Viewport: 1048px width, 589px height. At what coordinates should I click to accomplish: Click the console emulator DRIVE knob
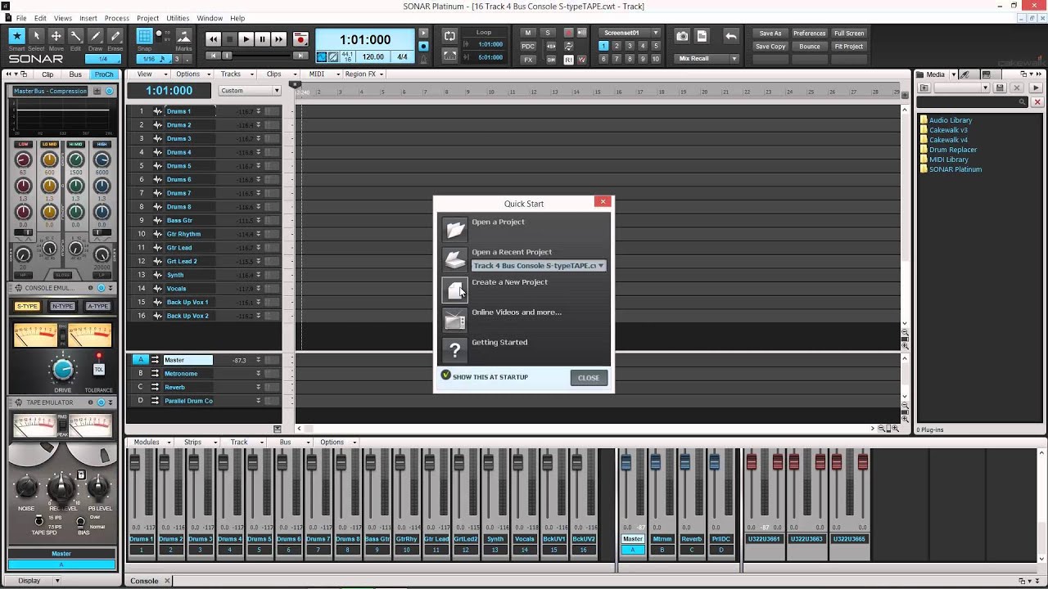coord(63,371)
